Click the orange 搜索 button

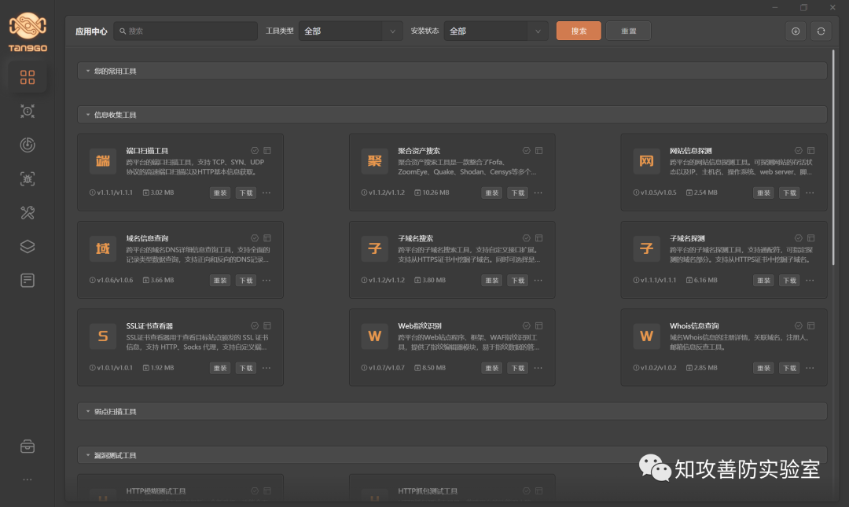coord(579,31)
